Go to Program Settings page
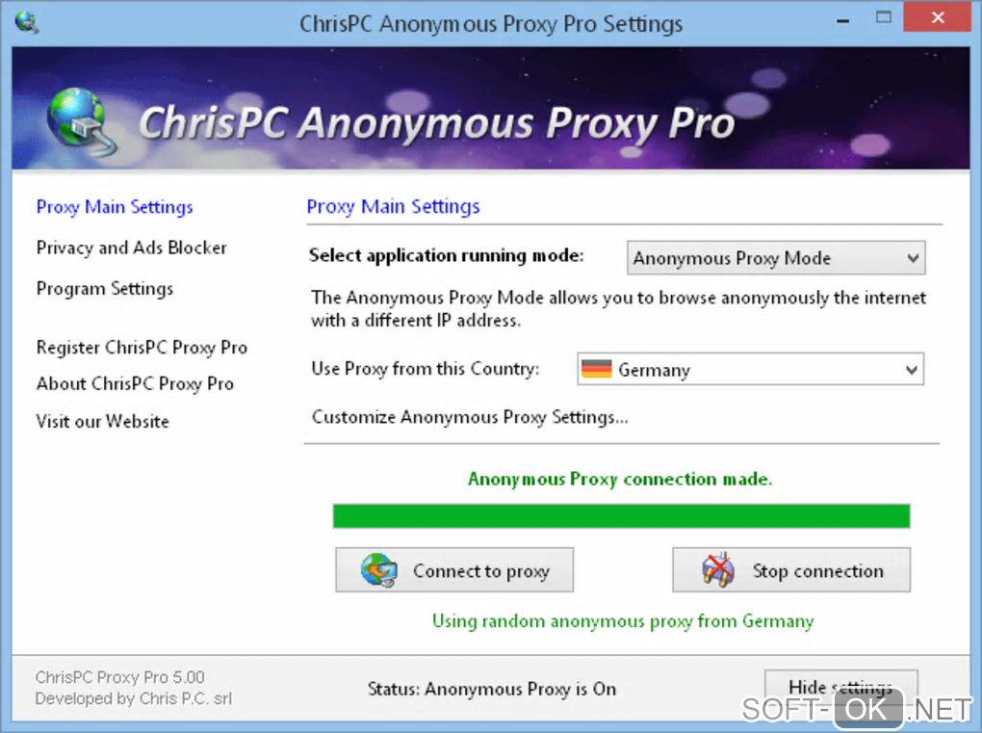This screenshot has width=982, height=733. pyautogui.click(x=105, y=289)
